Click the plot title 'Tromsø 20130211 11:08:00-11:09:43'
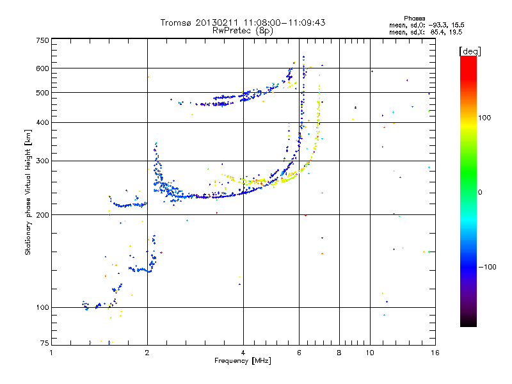This screenshot has width=512, height=384. pyautogui.click(x=243, y=22)
